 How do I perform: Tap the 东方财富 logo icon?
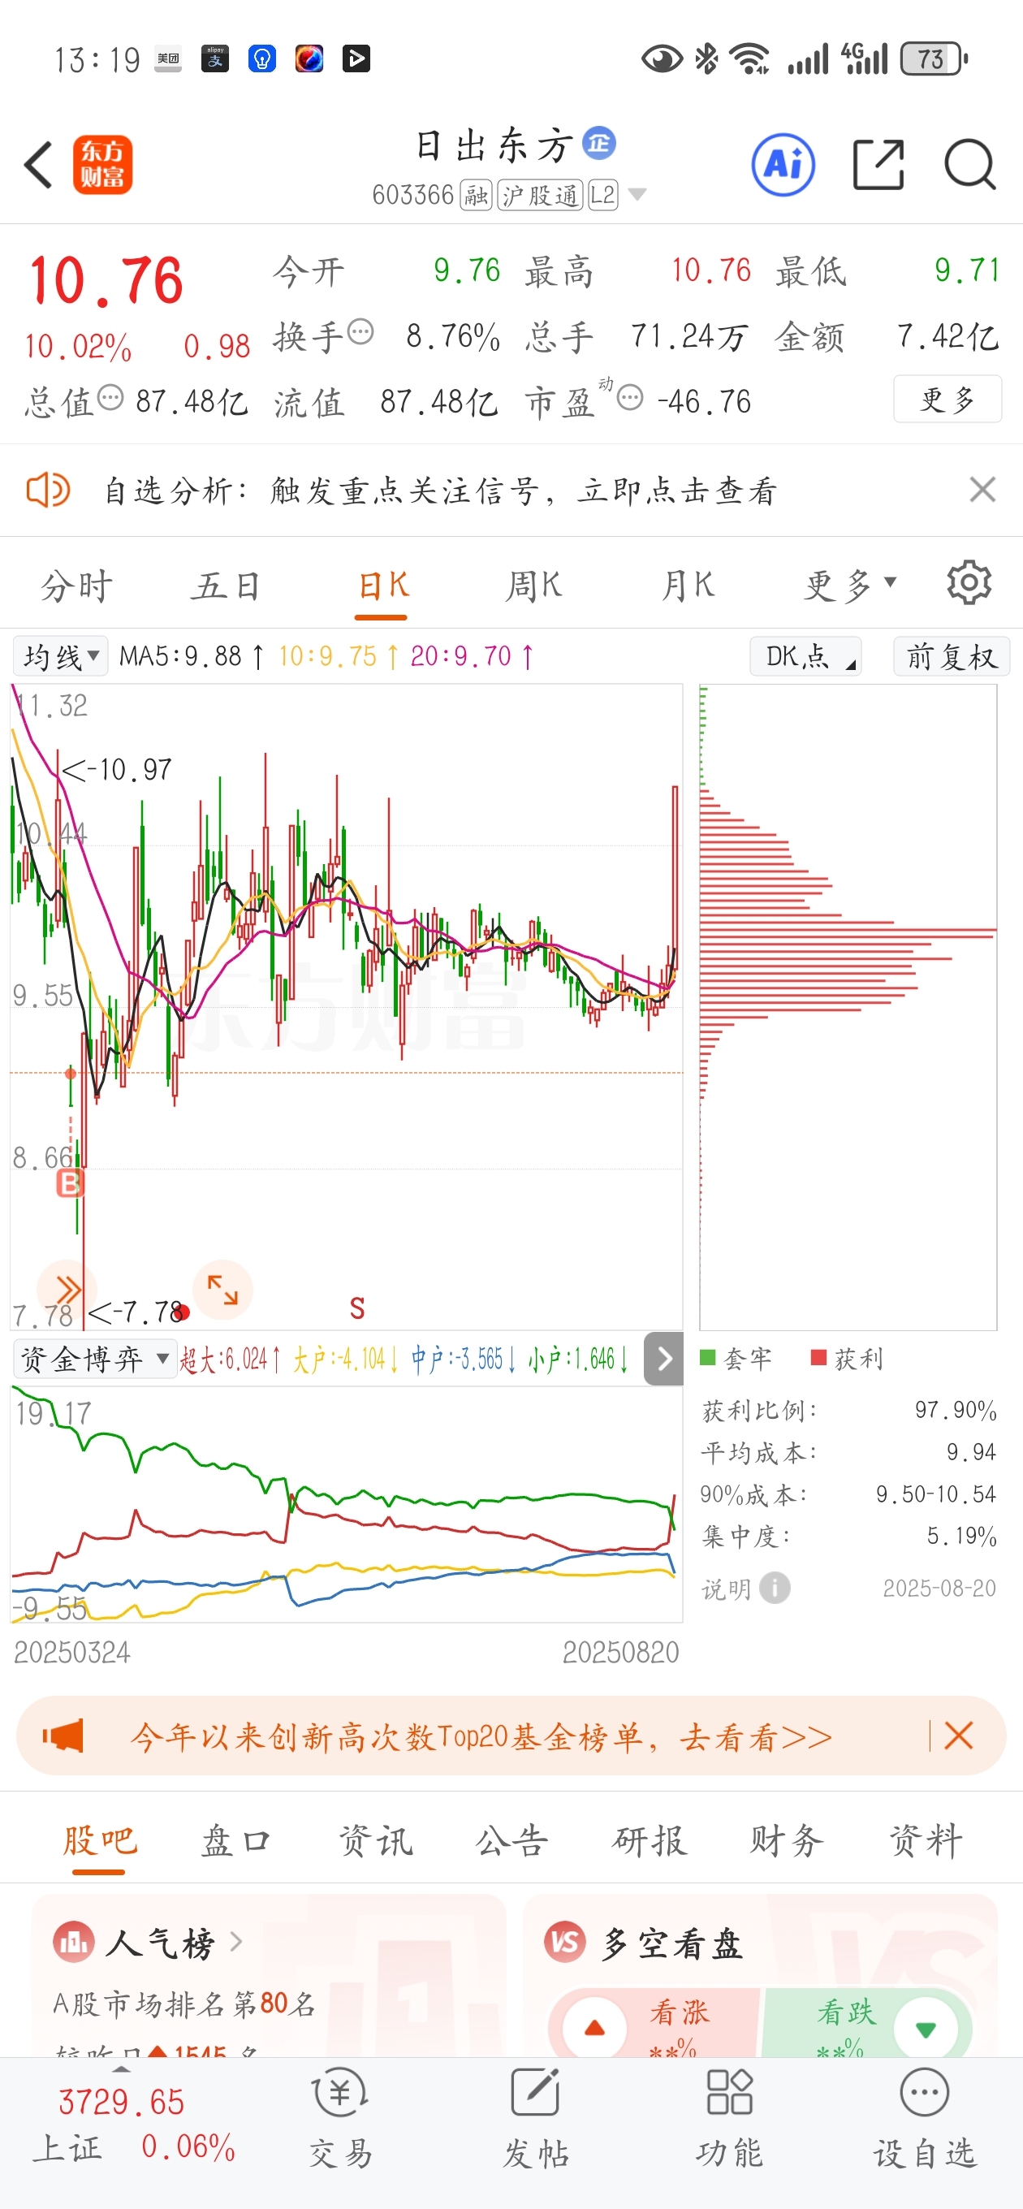pyautogui.click(x=102, y=164)
